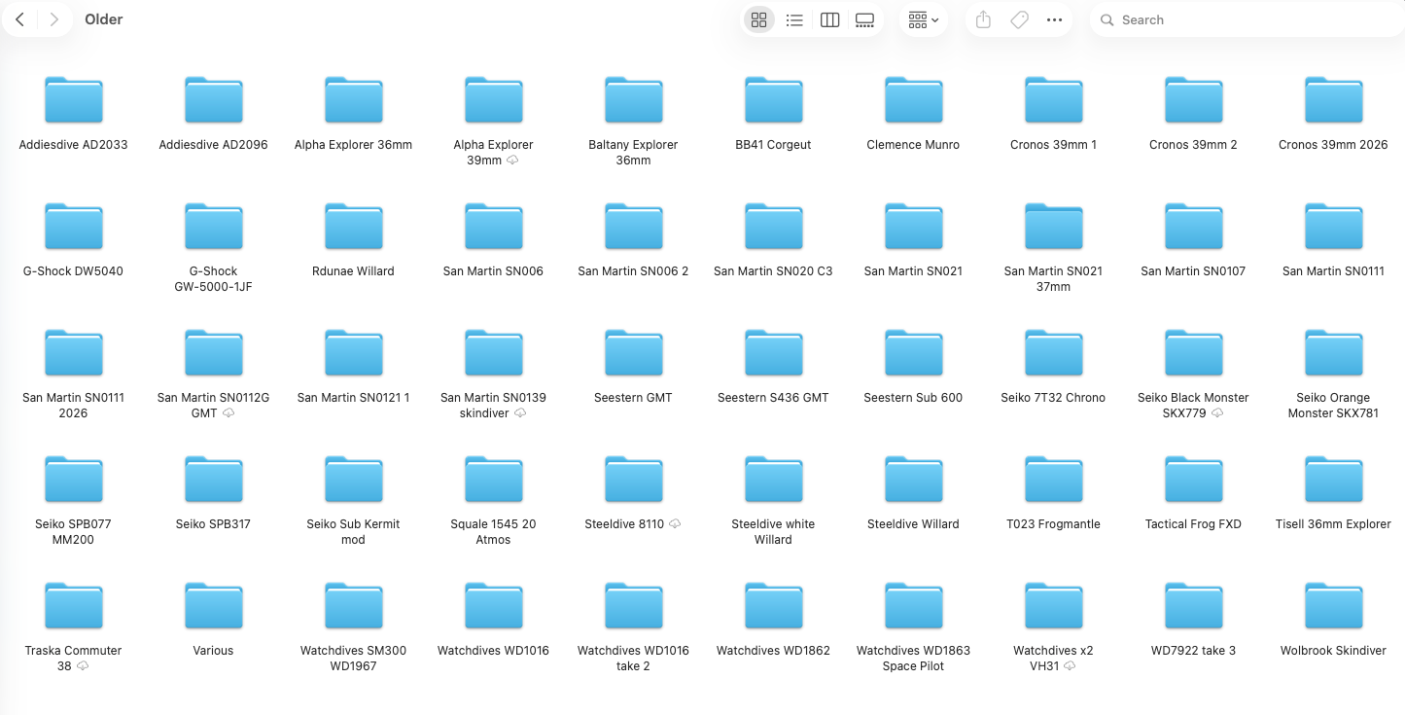Image resolution: width=1405 pixels, height=715 pixels.
Task: Click the Older window title
Action: [104, 19]
